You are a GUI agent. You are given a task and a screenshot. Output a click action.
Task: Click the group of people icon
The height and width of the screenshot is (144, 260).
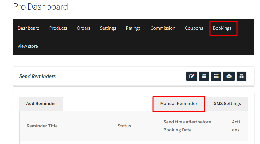tap(229, 76)
